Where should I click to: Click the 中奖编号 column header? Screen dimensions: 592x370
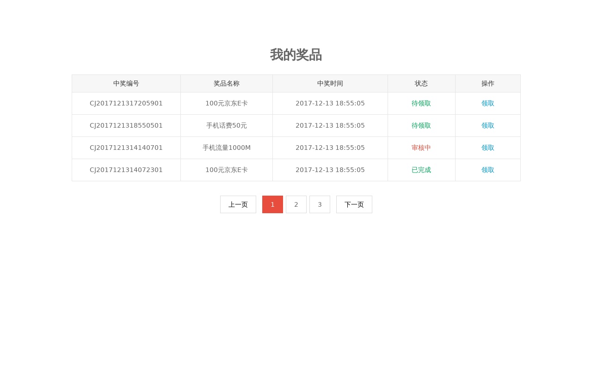point(126,84)
